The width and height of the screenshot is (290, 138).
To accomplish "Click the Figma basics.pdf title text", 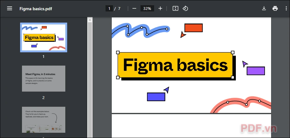I will 36,9.
